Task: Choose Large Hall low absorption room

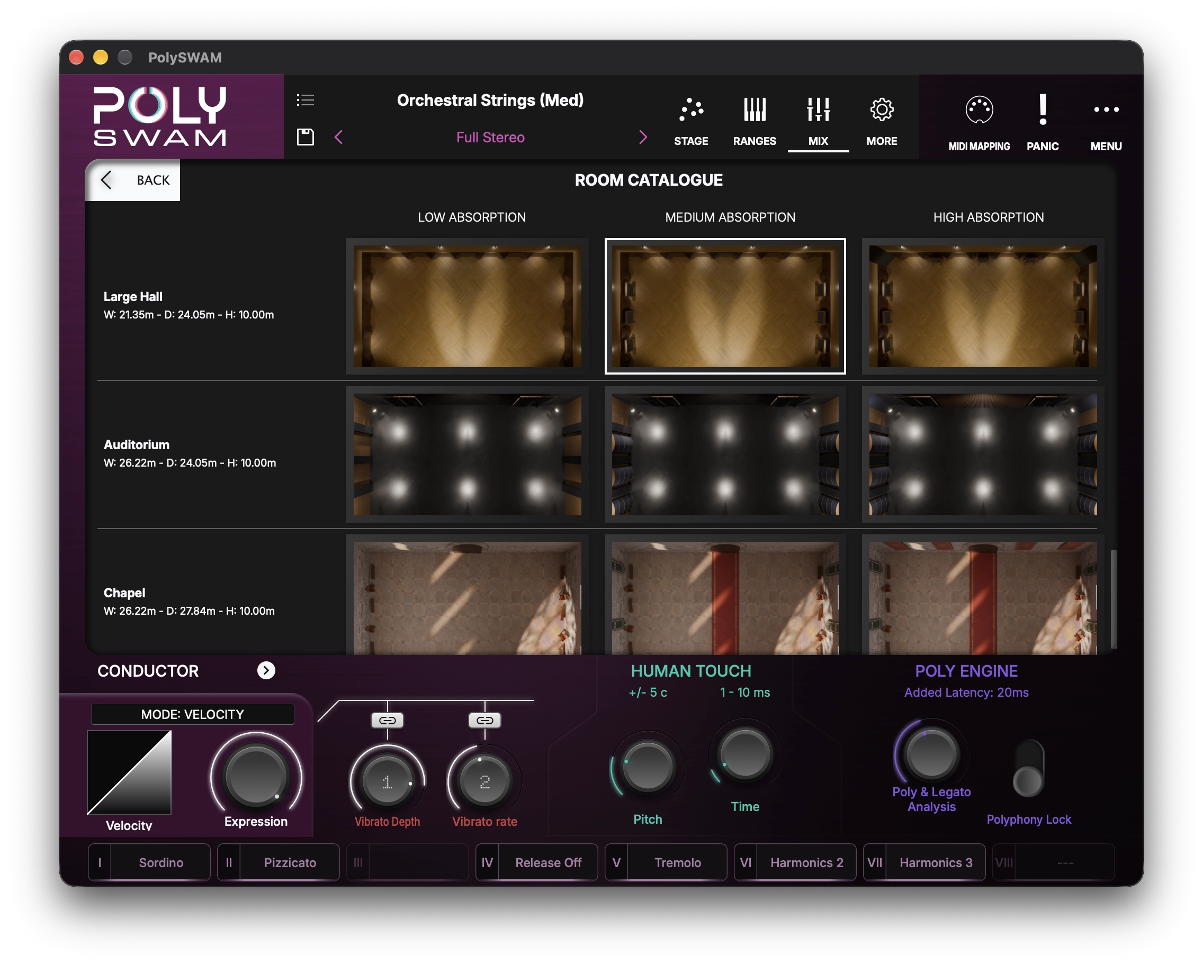Action: (467, 306)
